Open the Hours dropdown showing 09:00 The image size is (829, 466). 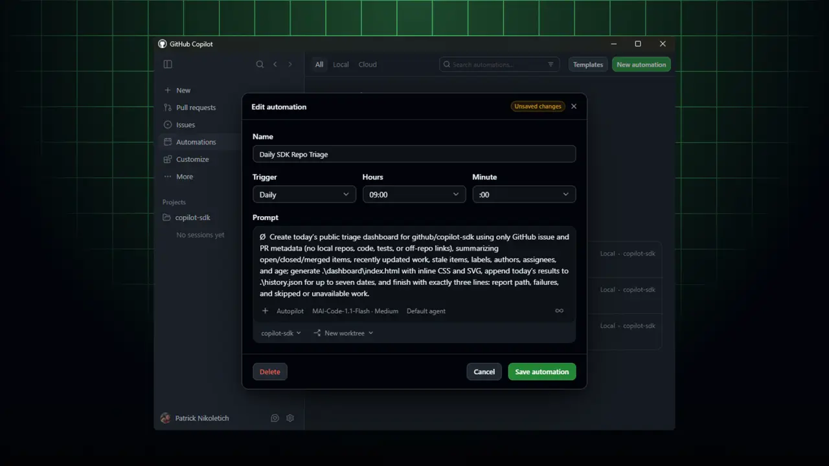[x=414, y=194]
